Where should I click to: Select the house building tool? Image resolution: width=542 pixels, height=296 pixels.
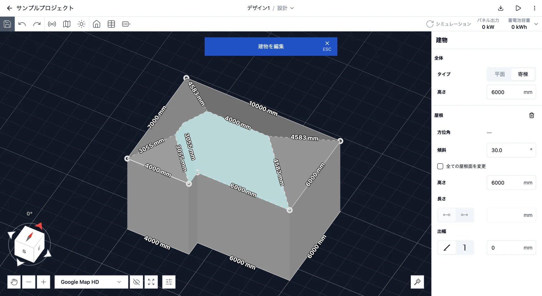pyautogui.click(x=97, y=24)
